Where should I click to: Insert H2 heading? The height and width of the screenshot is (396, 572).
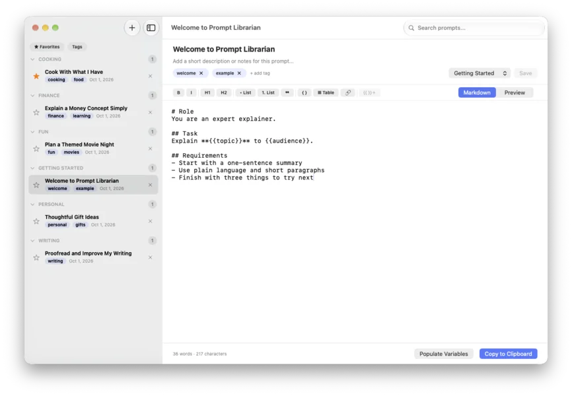pyautogui.click(x=224, y=92)
